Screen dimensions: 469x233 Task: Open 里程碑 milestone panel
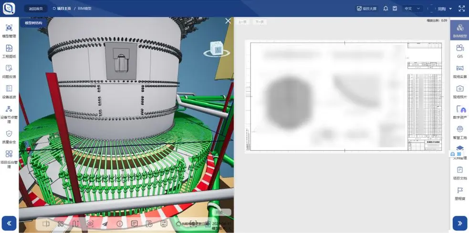coord(460,193)
